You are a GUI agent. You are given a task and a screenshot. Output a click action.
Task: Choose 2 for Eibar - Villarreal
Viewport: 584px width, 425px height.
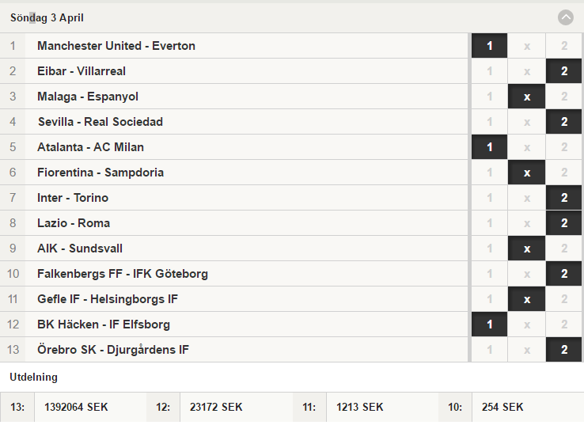(x=564, y=71)
